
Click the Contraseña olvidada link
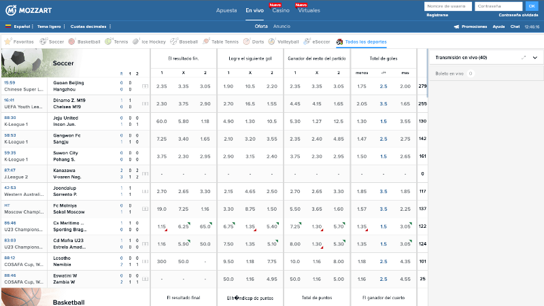pyautogui.click(x=518, y=15)
